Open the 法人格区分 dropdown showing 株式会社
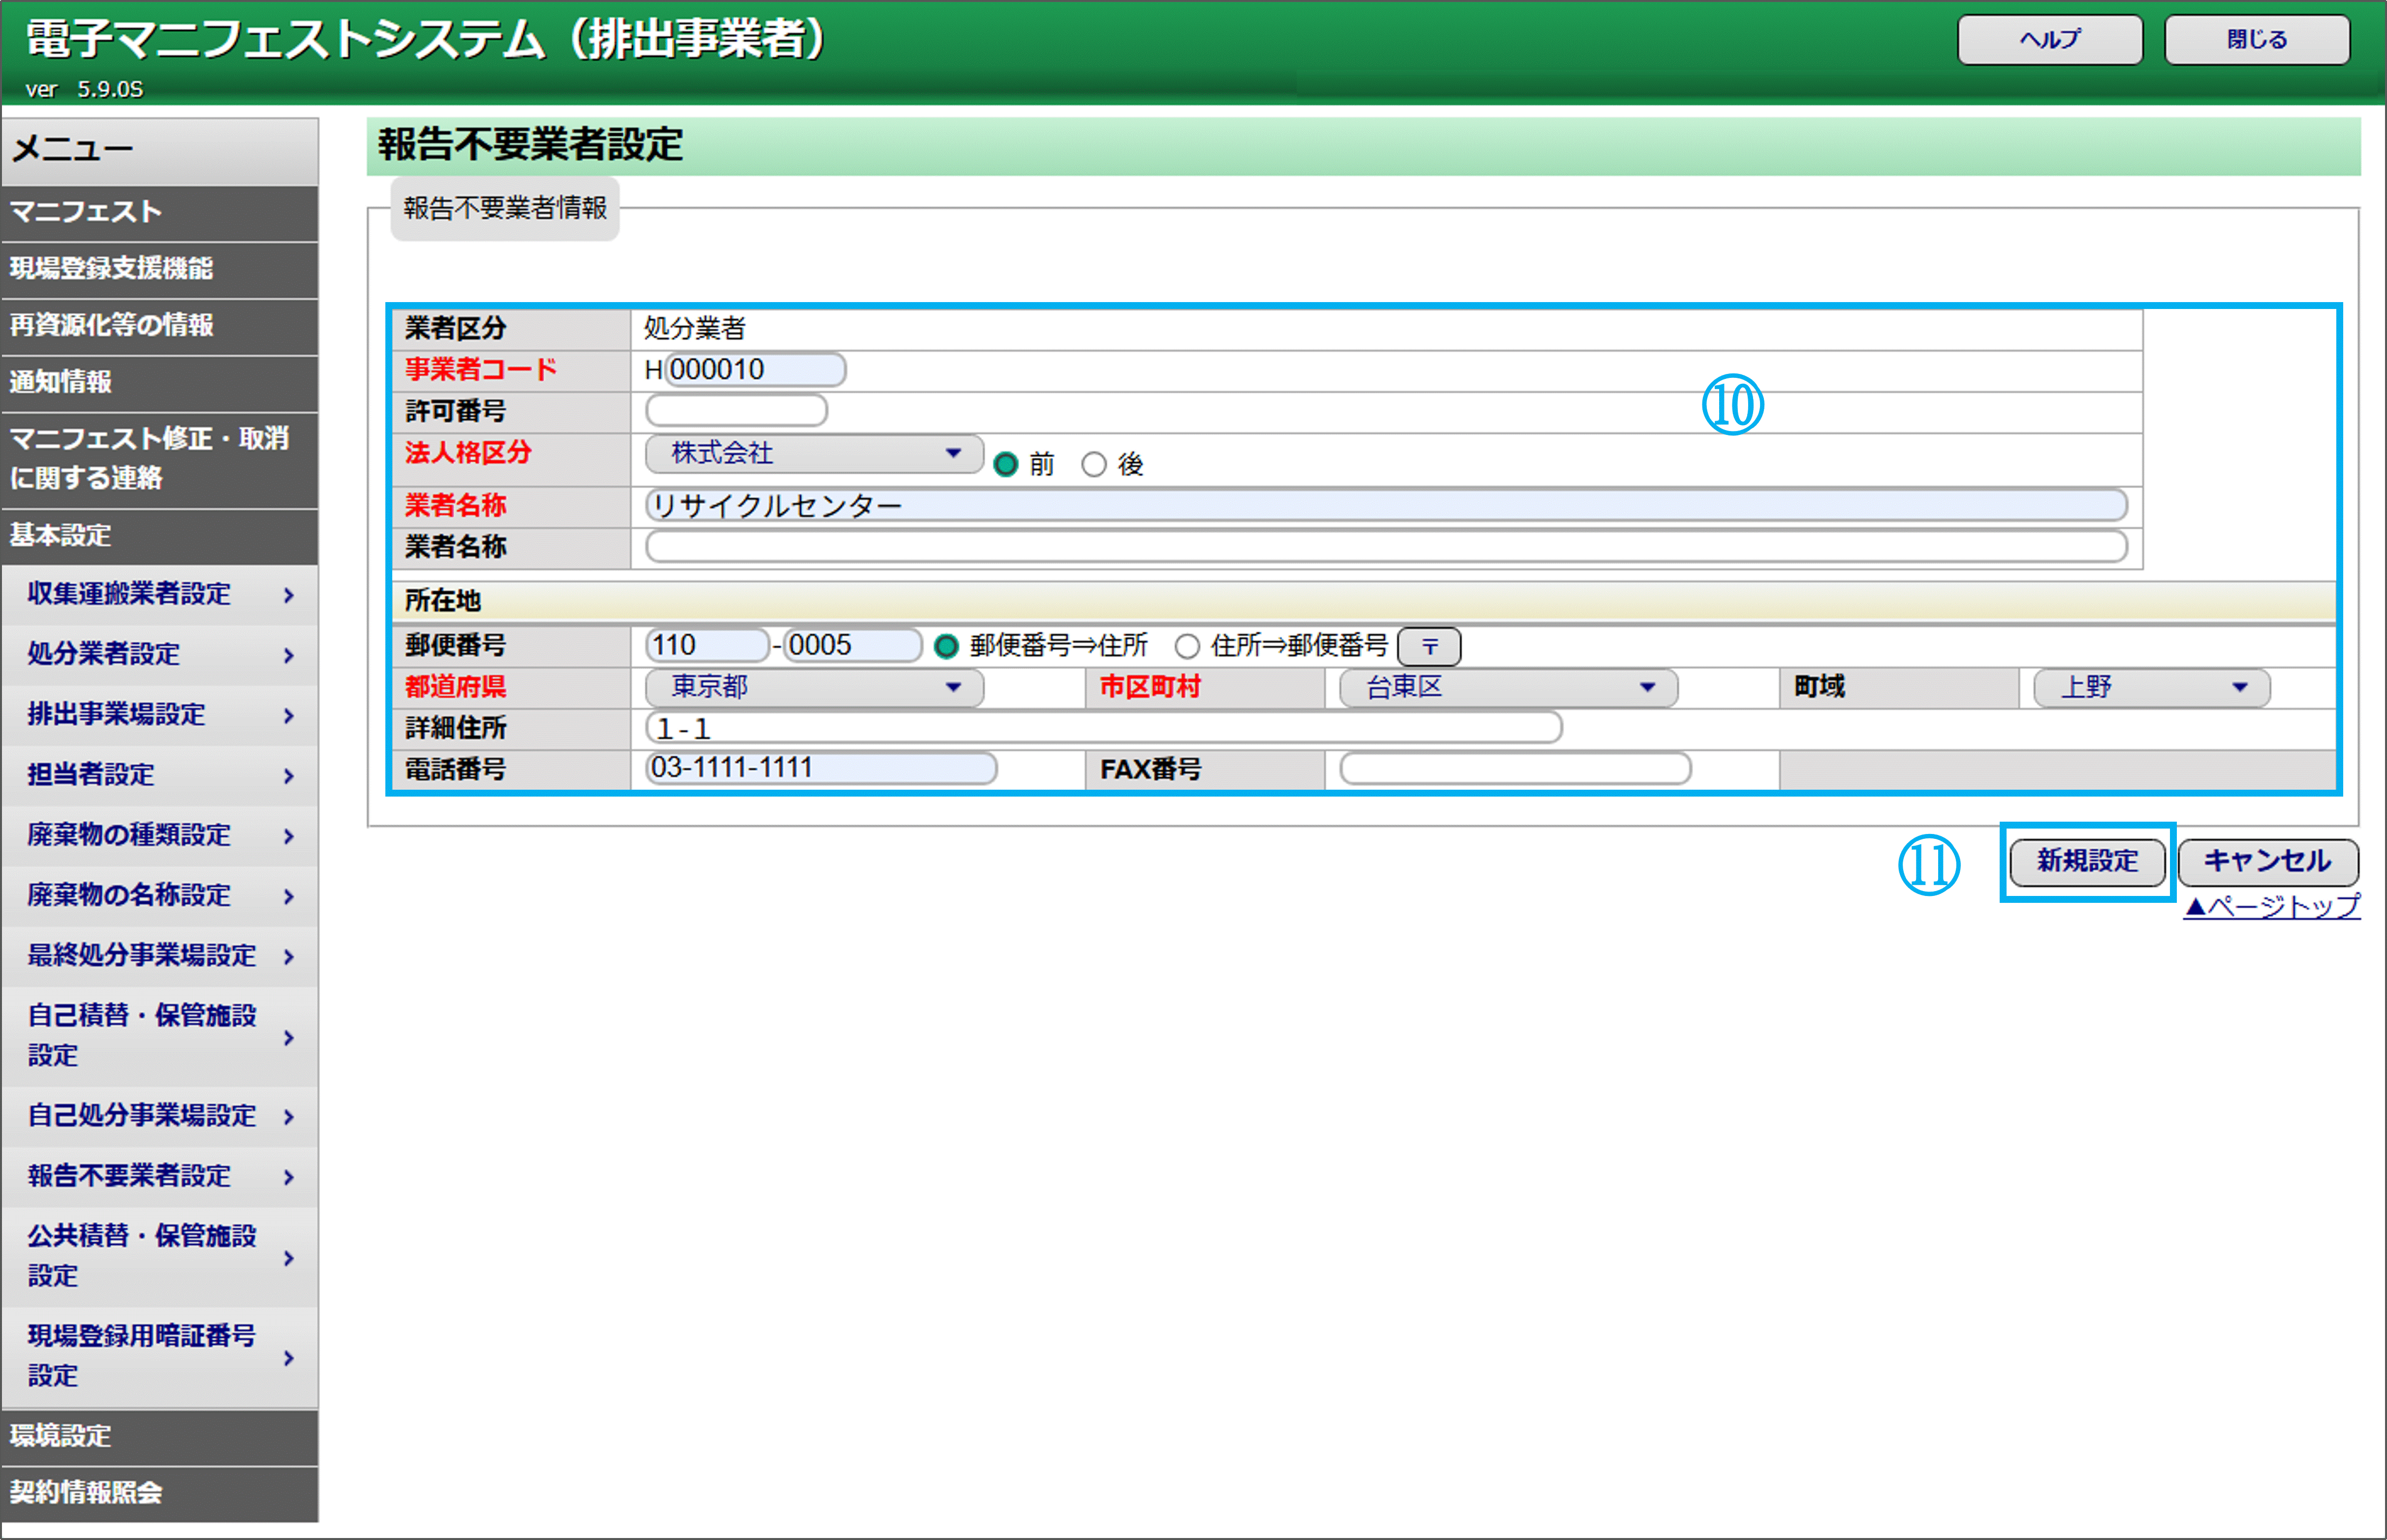The image size is (2387, 1540). coord(814,453)
